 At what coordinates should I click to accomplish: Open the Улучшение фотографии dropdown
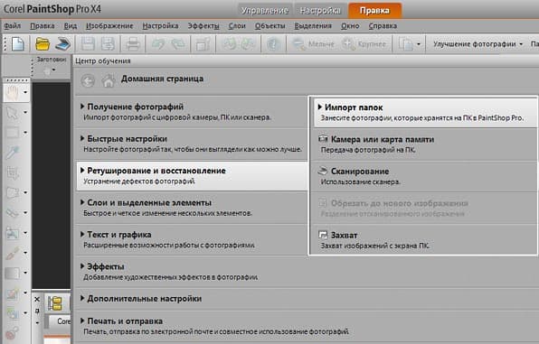pos(478,44)
